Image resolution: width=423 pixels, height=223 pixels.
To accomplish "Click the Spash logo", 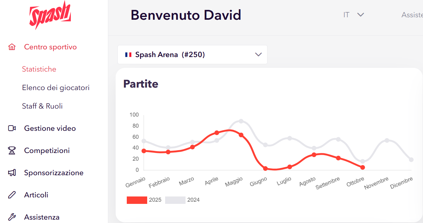I will (50, 15).
